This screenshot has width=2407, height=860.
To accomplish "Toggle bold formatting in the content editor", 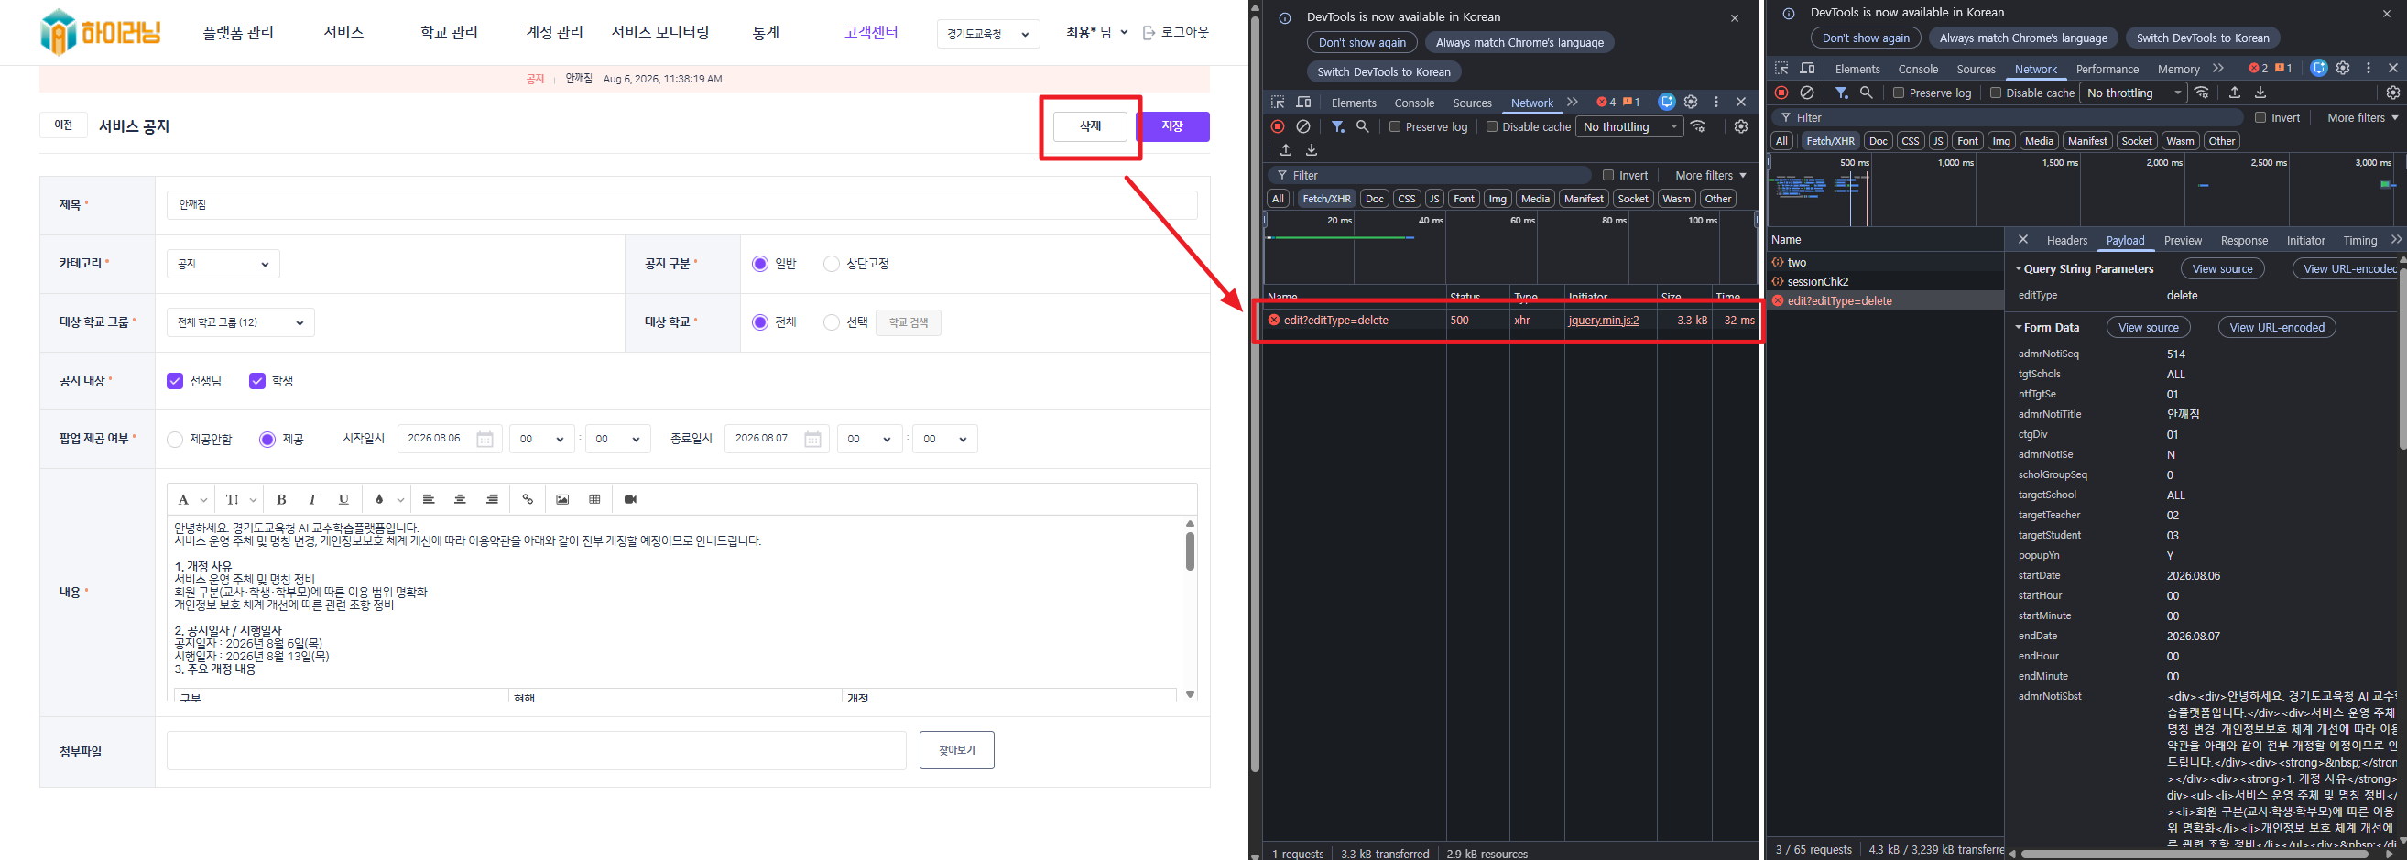I will coord(281,499).
